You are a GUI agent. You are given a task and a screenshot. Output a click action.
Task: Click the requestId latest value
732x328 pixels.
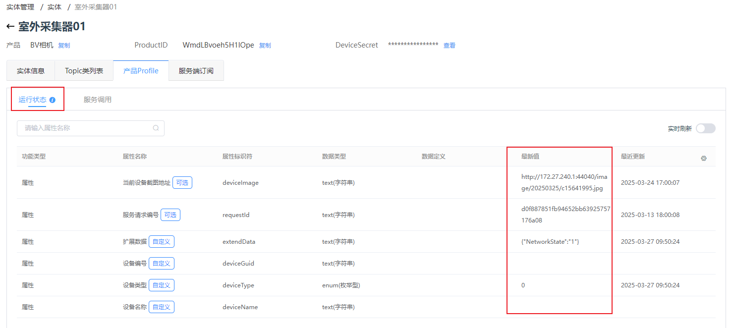565,215
